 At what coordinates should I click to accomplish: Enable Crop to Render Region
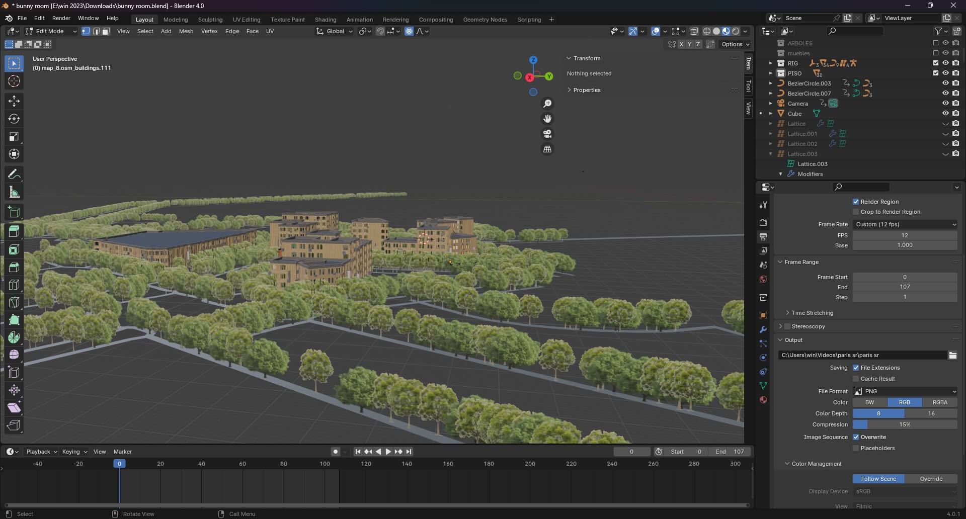tap(856, 212)
